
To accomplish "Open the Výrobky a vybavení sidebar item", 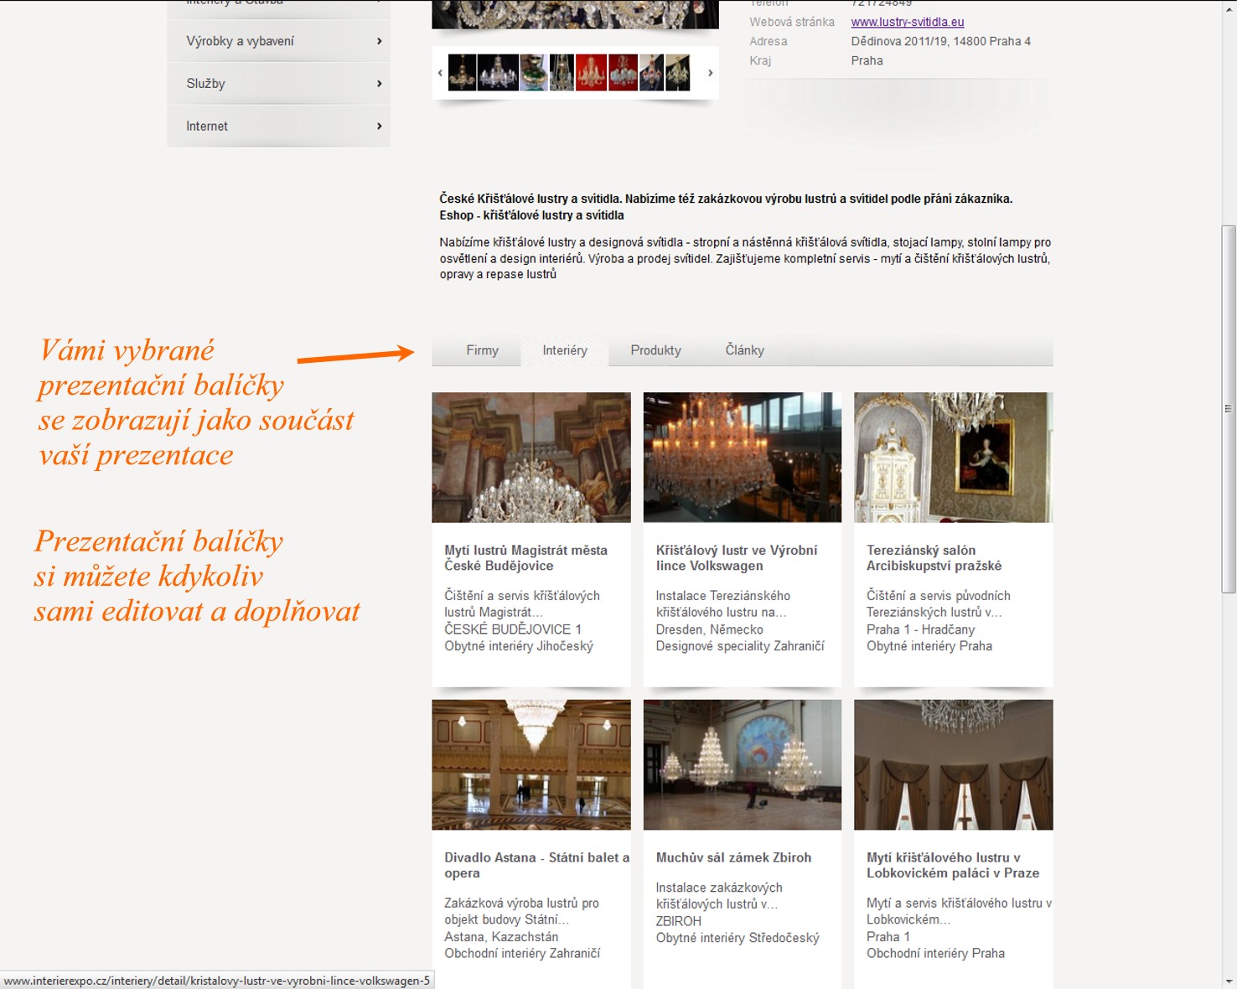I will tap(279, 41).
